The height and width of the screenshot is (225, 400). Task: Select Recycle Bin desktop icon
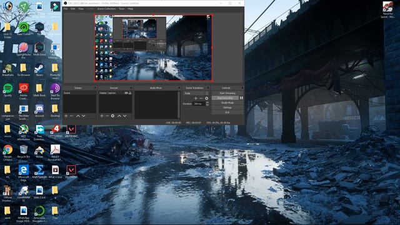pos(24,151)
